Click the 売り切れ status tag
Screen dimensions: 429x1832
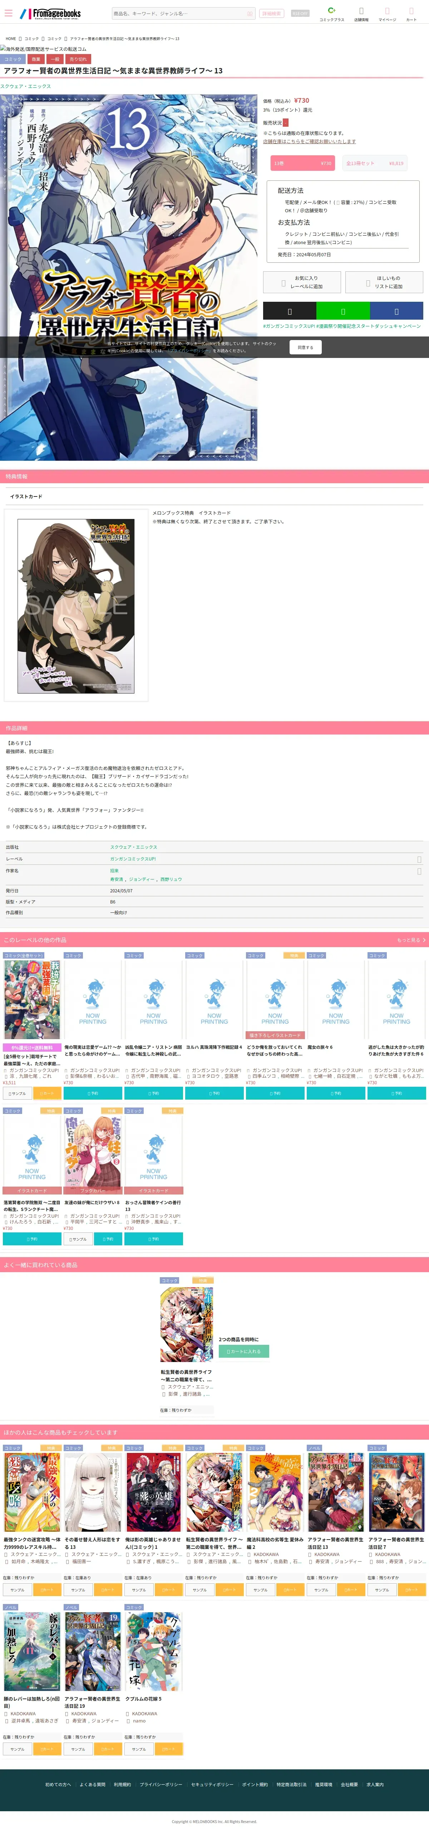tap(78, 60)
